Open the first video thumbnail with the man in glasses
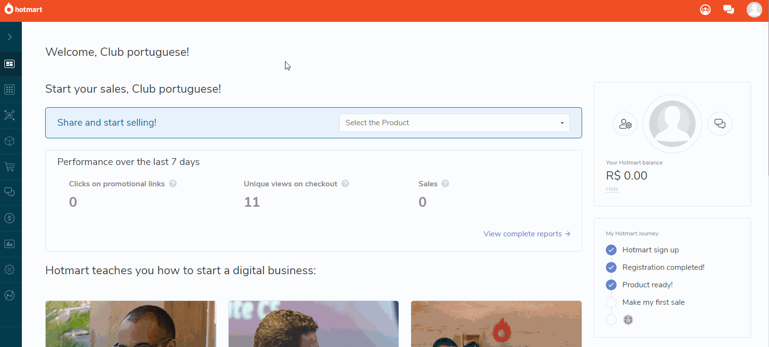 point(131,324)
